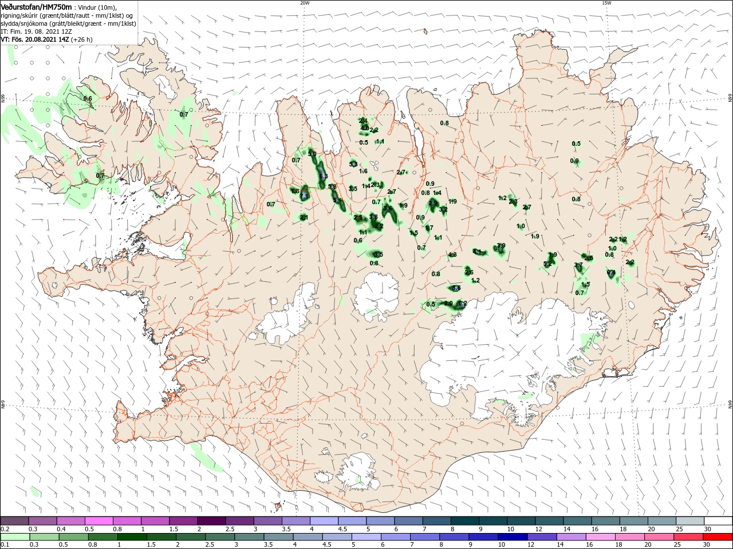Viewport: 733px width, 549px height.
Task: Click the 6.2 precipitation value on the map
Action: coord(463,304)
